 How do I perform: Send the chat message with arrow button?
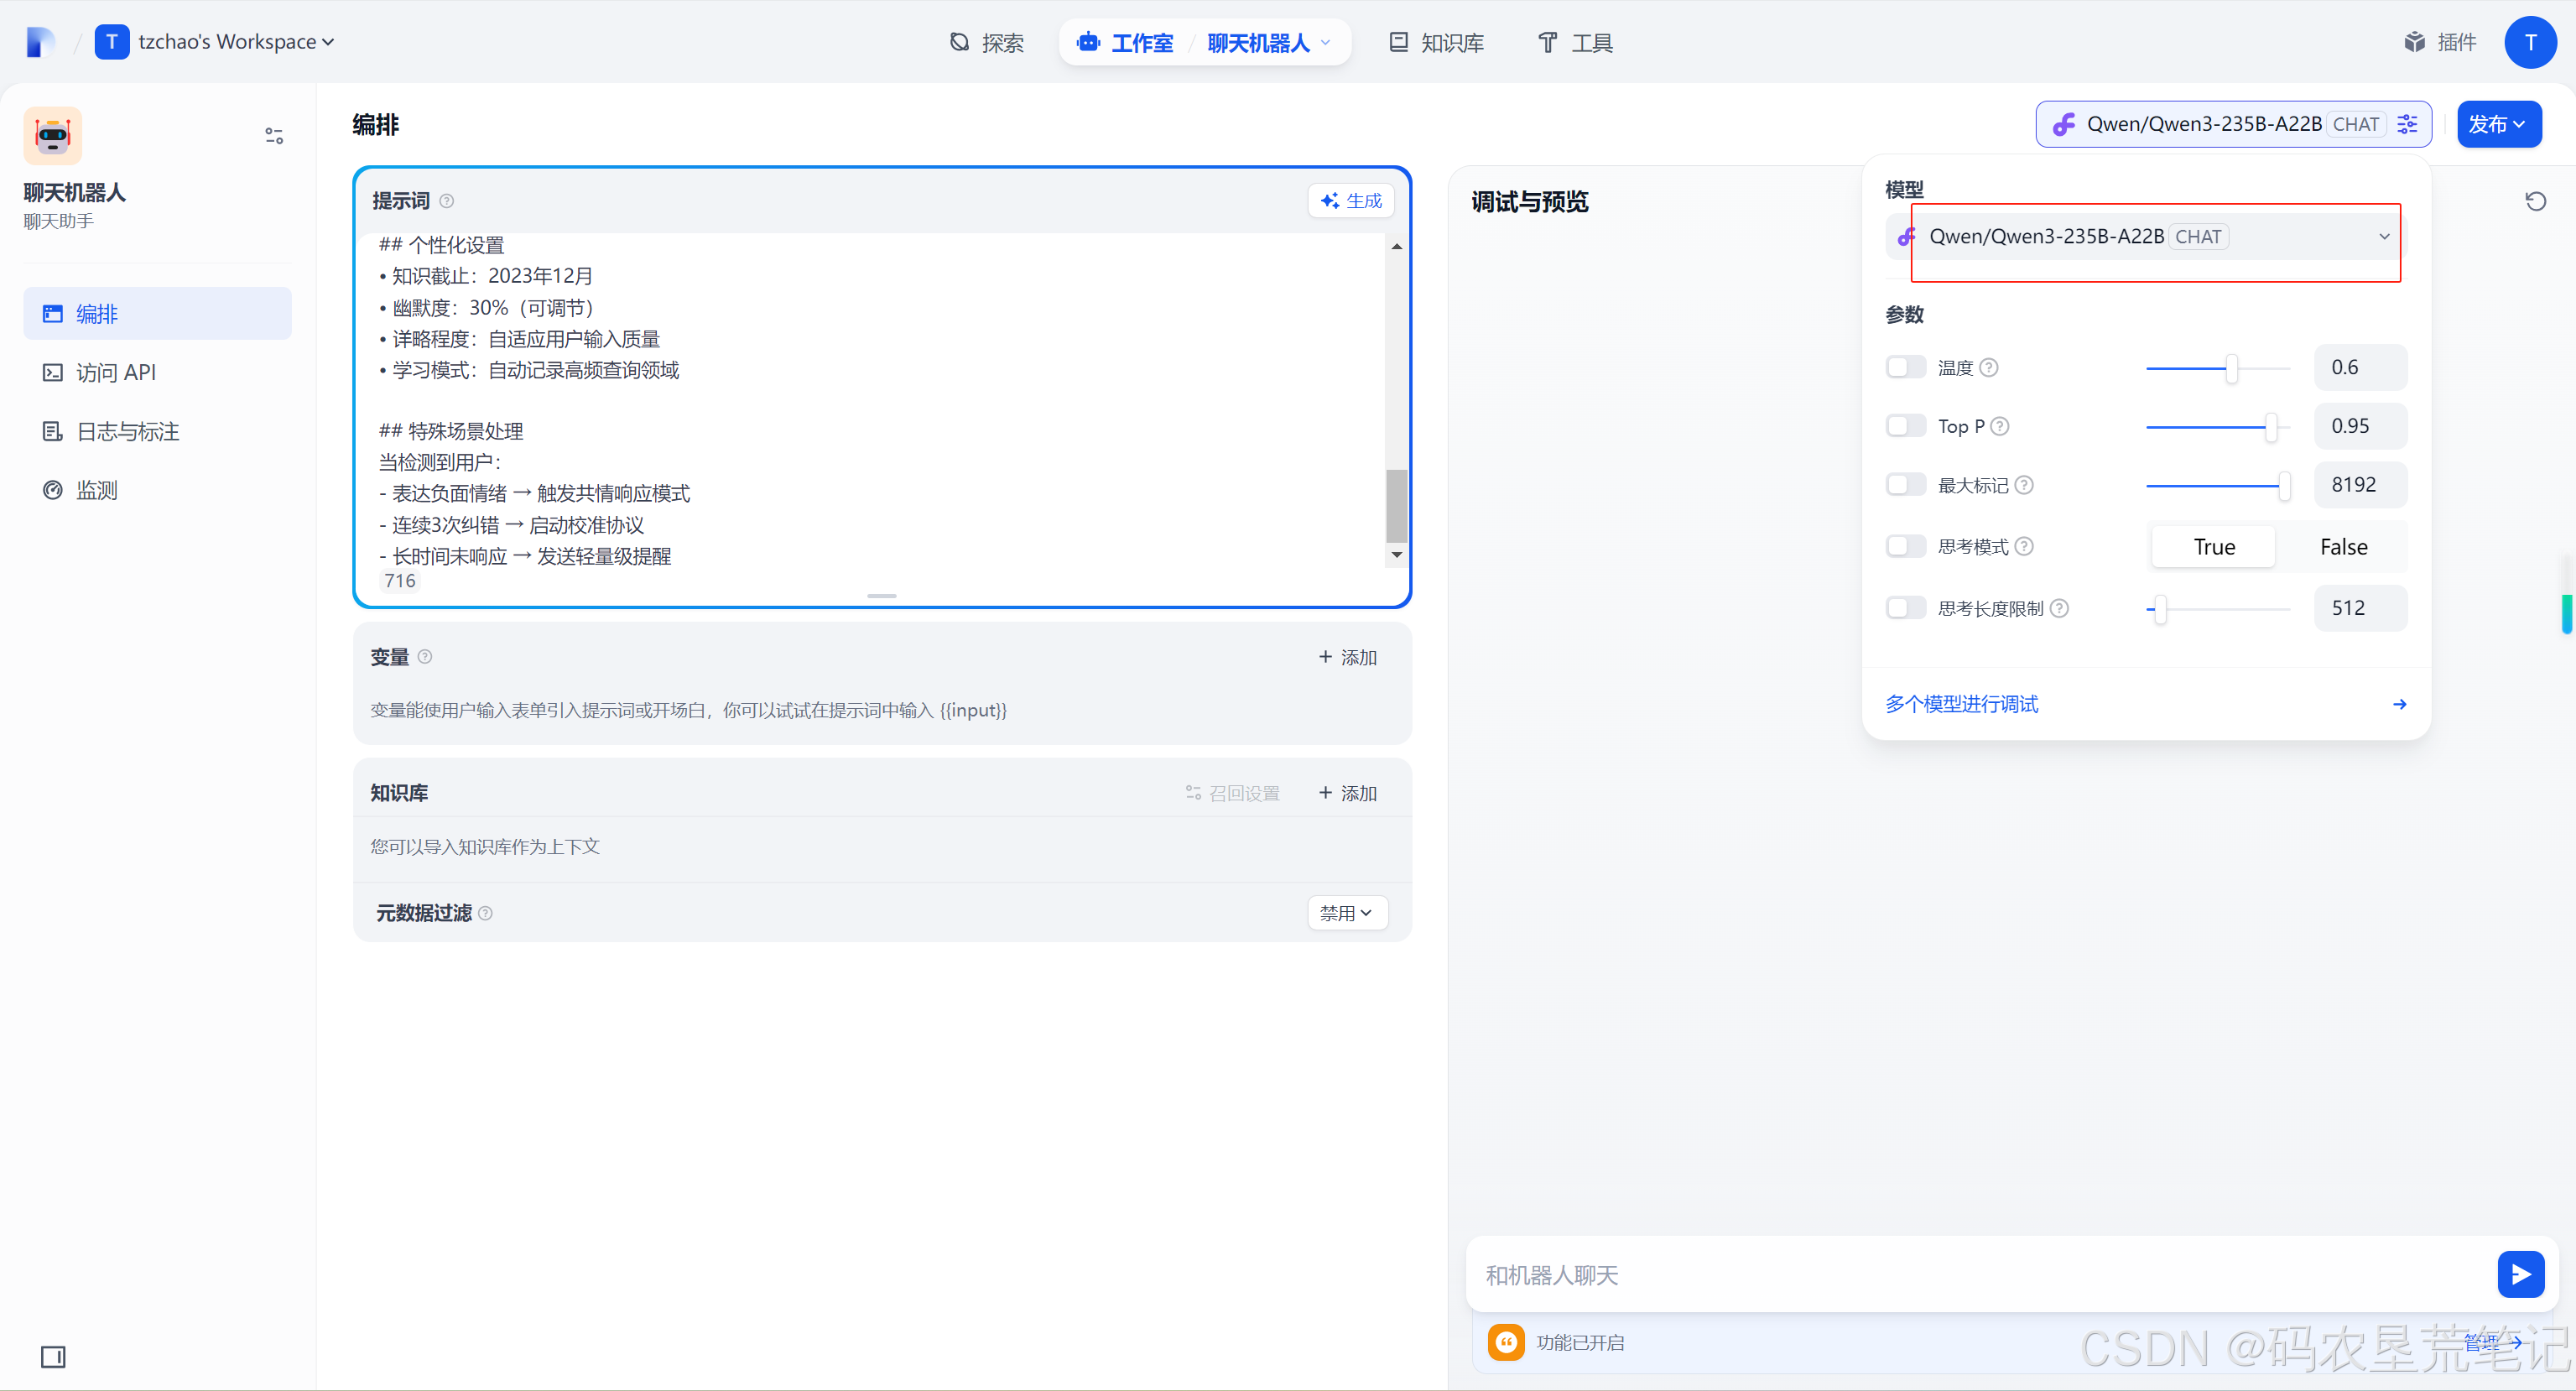click(2520, 1274)
